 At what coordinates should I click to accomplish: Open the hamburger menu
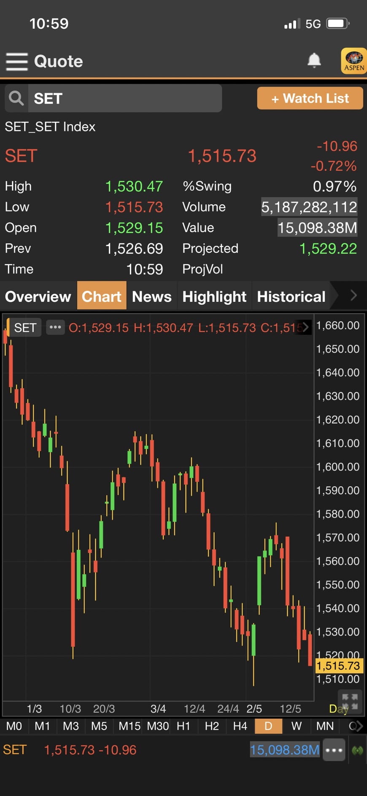16,61
